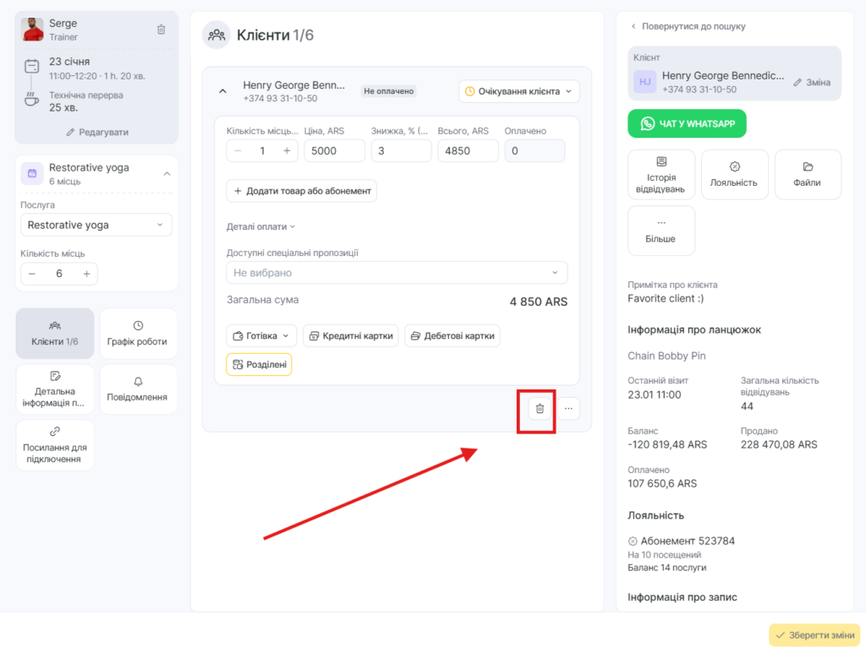The width and height of the screenshot is (866, 653).
Task: Open the Файли files section
Action: click(808, 174)
